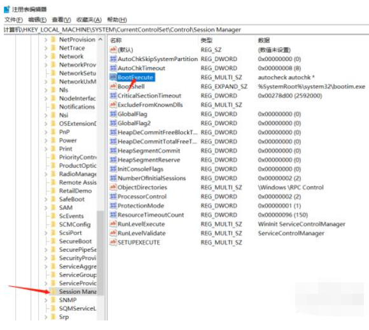Viewport: 369px width, 330px height.
Task: Expand the Nls key node
Action: tap(46, 90)
